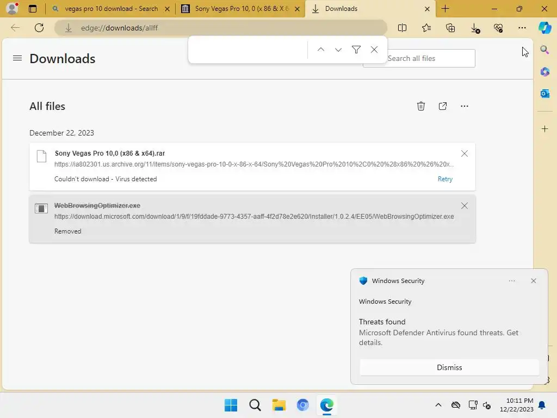Open All files more options menu
Viewport: 557px width, 418px height.
pyautogui.click(x=465, y=106)
